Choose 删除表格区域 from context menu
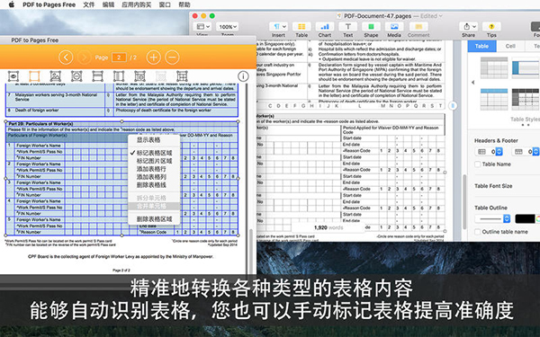 [154, 219]
